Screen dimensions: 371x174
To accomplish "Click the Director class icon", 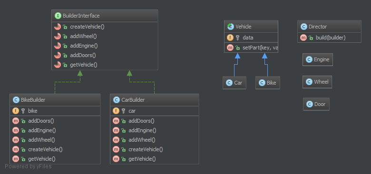I will (303, 27).
